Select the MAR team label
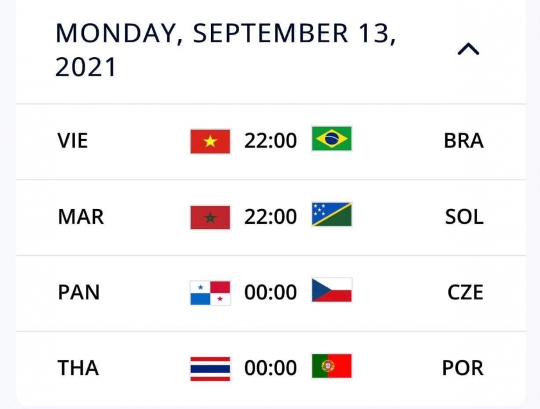The width and height of the screenshot is (540, 409). (81, 217)
